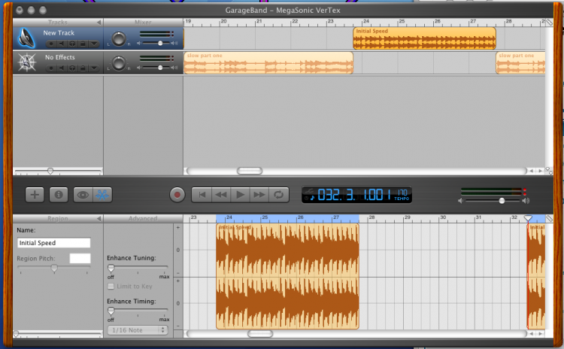The height and width of the screenshot is (349, 564).
Task: Lock the No Effects track
Action: coord(83,68)
